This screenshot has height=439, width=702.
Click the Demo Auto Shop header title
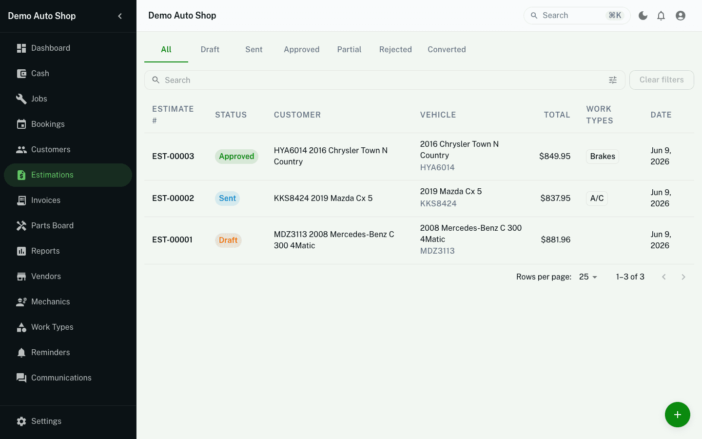click(182, 16)
